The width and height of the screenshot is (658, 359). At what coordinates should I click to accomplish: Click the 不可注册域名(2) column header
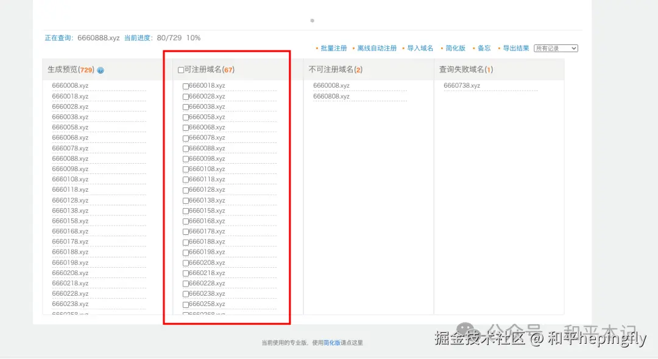(335, 69)
